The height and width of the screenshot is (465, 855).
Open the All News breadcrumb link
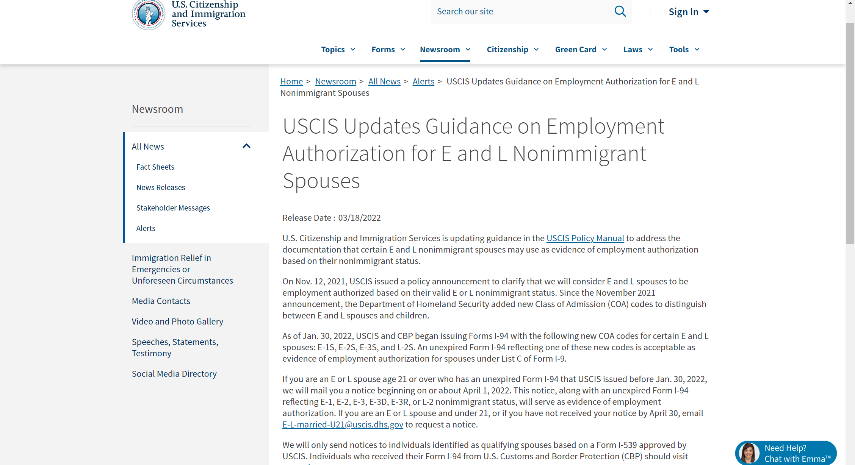point(384,81)
